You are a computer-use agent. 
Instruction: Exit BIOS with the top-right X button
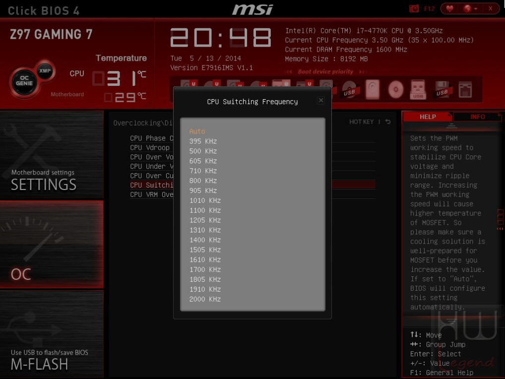tap(490, 9)
